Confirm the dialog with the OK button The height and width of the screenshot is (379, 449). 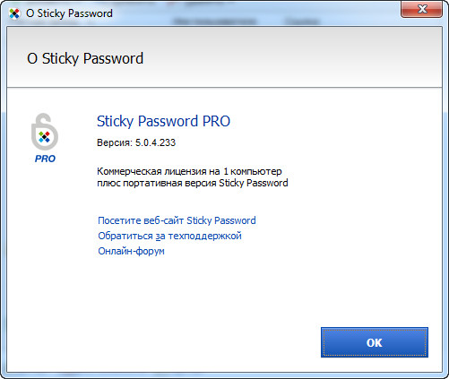pyautogui.click(x=375, y=342)
